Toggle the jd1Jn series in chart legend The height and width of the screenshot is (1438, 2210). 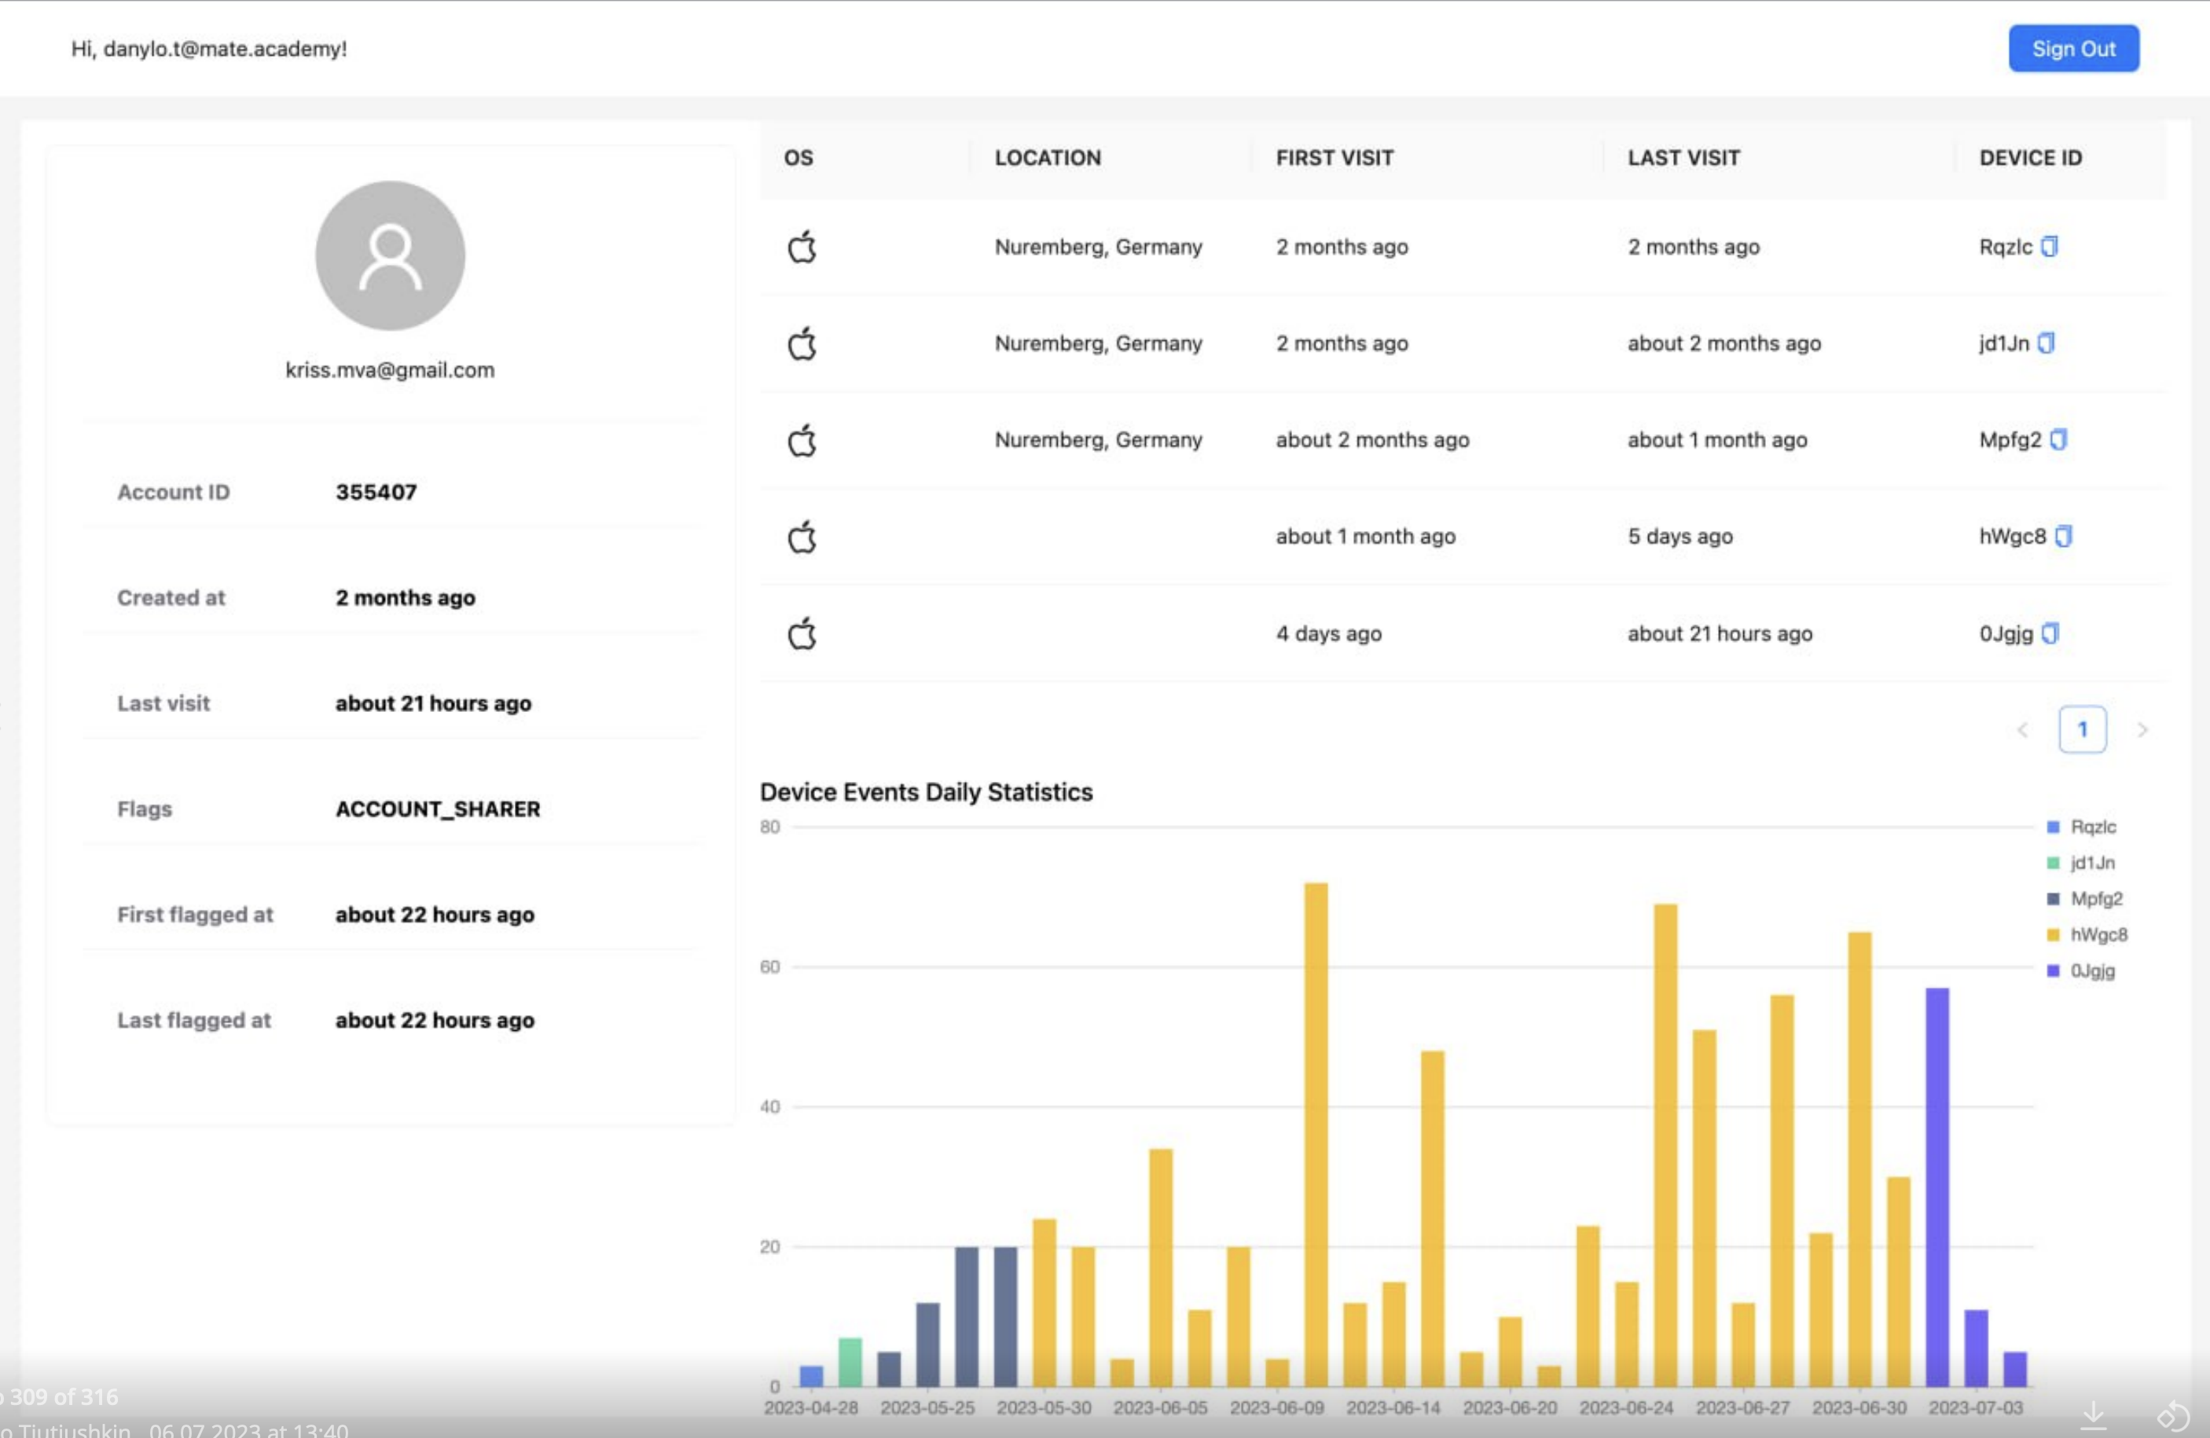[2092, 863]
